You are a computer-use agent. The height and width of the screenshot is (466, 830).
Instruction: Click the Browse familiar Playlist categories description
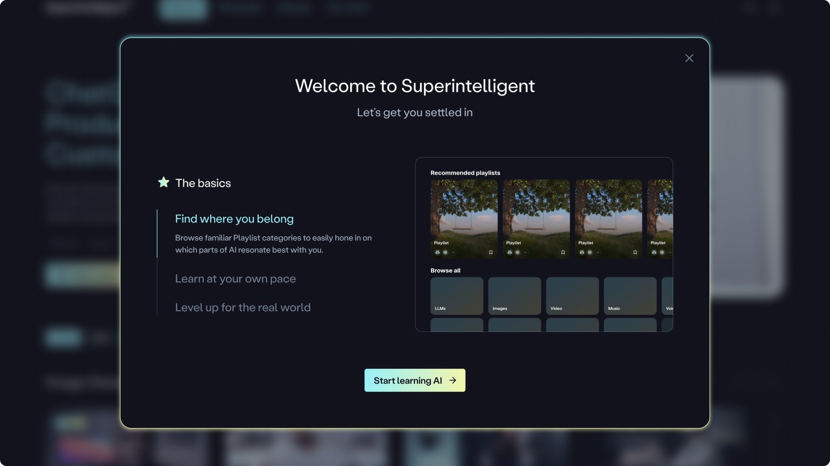pyautogui.click(x=273, y=244)
